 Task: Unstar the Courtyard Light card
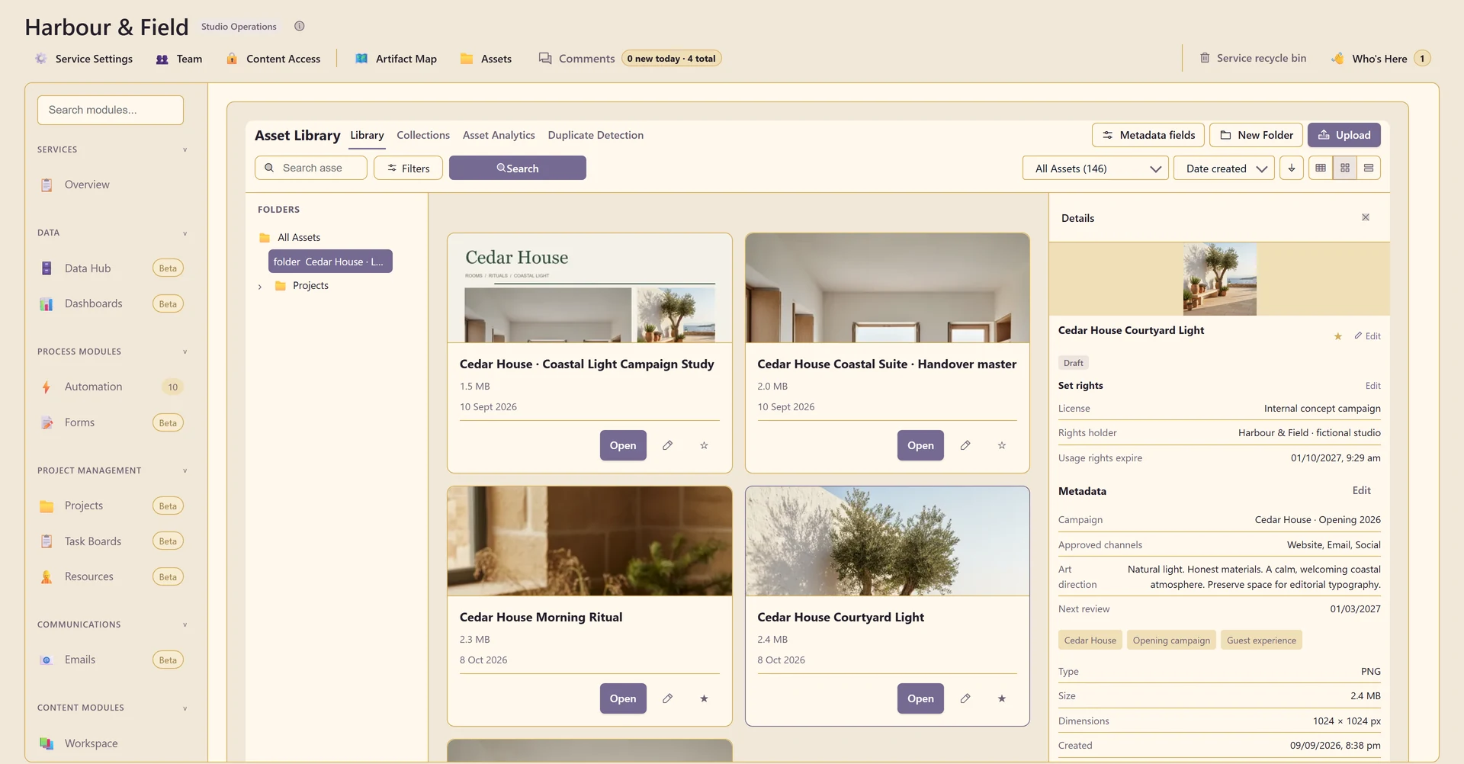click(1002, 698)
